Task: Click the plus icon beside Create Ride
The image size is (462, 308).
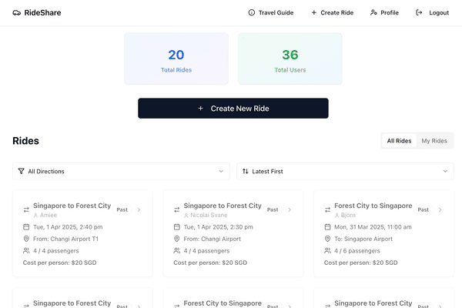Action: [314, 12]
